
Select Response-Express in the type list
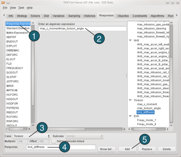click(18, 24)
